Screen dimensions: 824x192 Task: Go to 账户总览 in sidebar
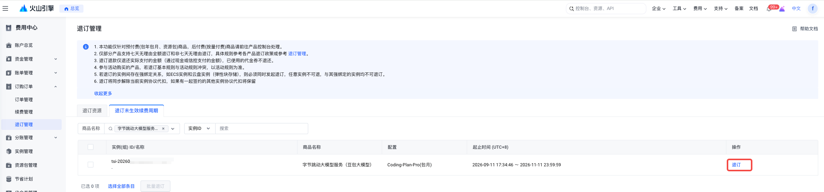24,45
